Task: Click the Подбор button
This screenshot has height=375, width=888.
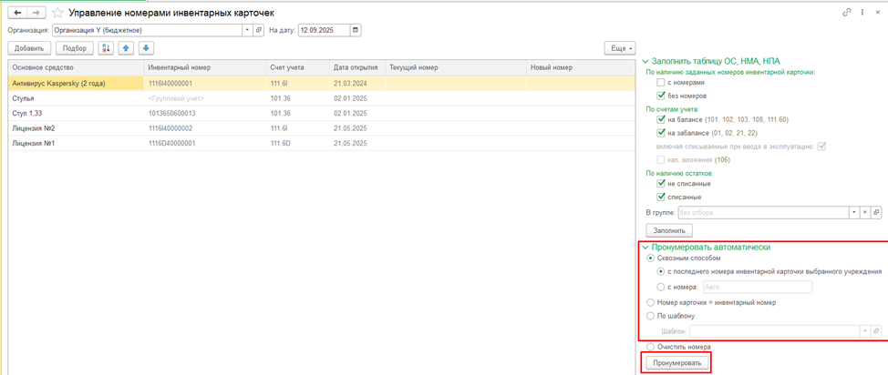Action: tap(75, 48)
